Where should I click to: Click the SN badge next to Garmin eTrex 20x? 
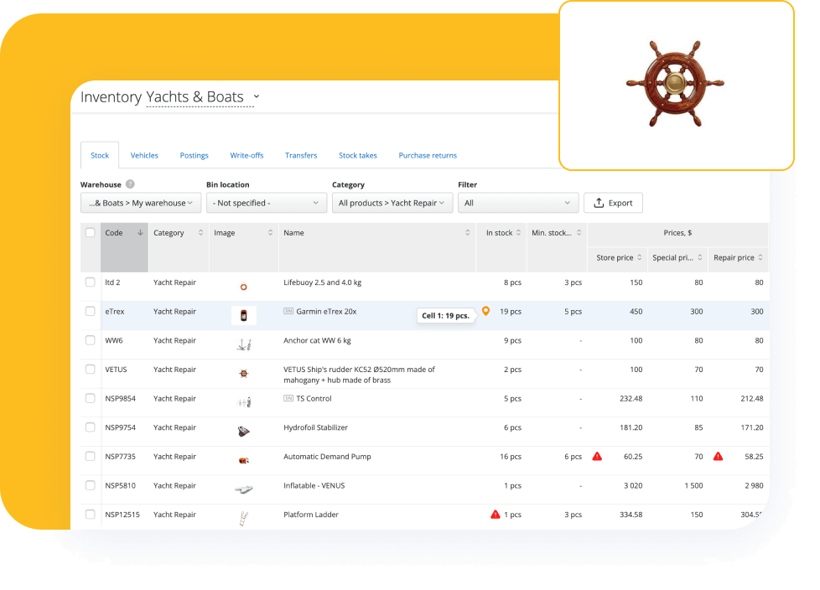pos(289,311)
